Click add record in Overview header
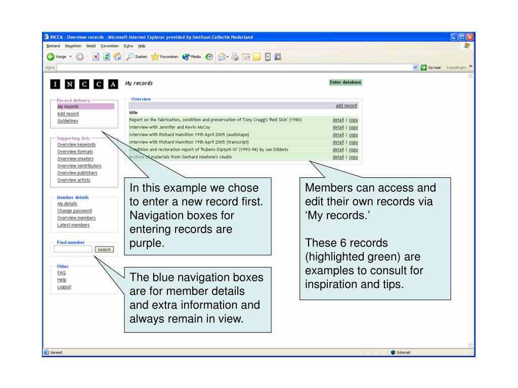518x388 pixels. tap(346, 106)
